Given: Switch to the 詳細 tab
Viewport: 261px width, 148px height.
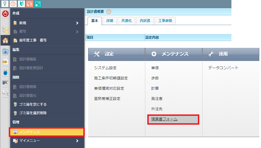Looking at the screenshot, I should click(x=110, y=21).
